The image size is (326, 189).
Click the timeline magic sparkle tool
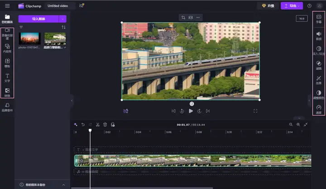(76, 125)
